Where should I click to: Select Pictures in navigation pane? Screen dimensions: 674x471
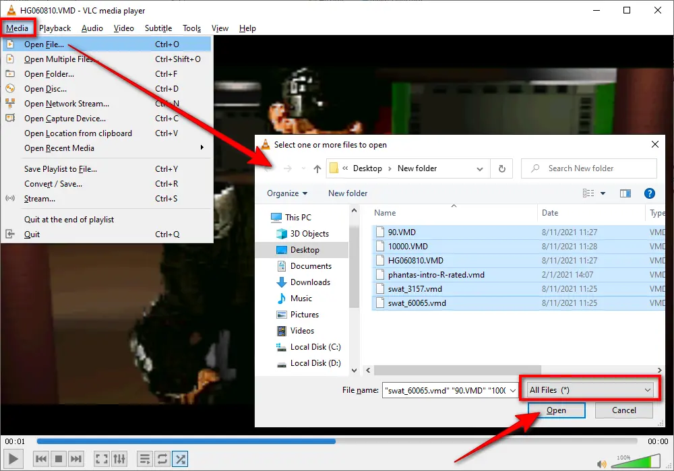click(x=305, y=315)
